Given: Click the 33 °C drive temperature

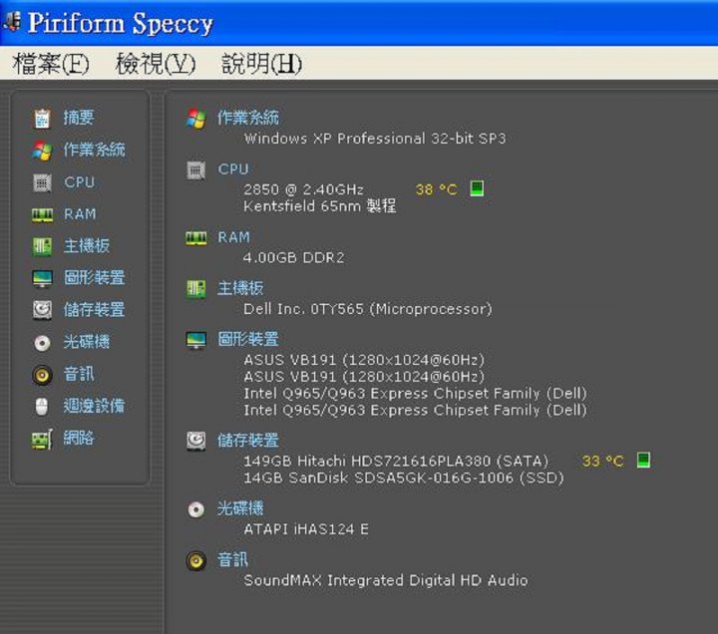Looking at the screenshot, I should tap(602, 461).
